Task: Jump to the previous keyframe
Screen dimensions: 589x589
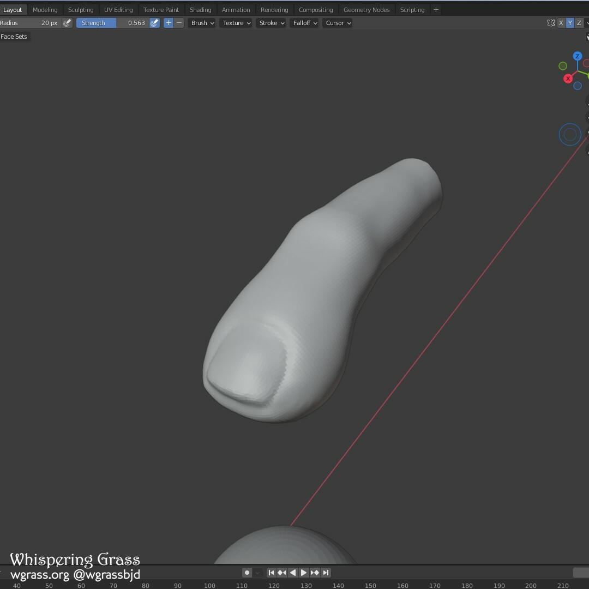Action: 282,573
